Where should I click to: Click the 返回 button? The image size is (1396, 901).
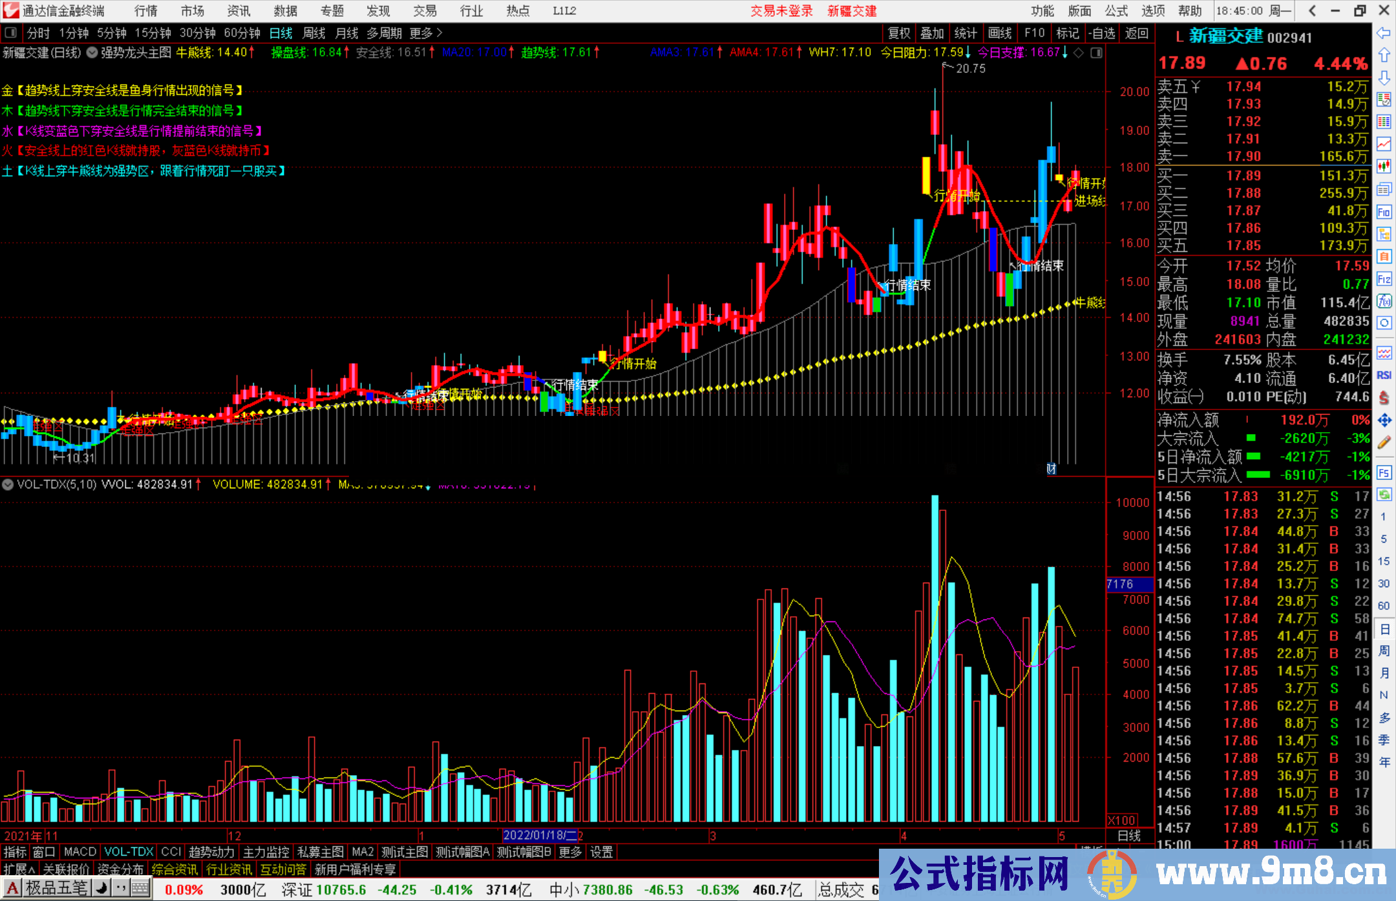click(x=1136, y=33)
